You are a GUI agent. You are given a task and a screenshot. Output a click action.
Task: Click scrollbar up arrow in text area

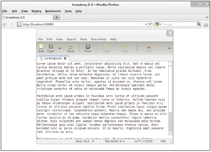[x=170, y=64]
